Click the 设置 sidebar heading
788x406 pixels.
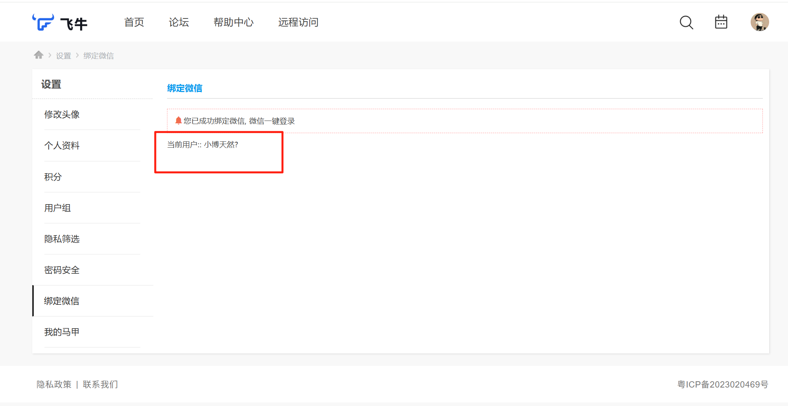pyautogui.click(x=51, y=84)
